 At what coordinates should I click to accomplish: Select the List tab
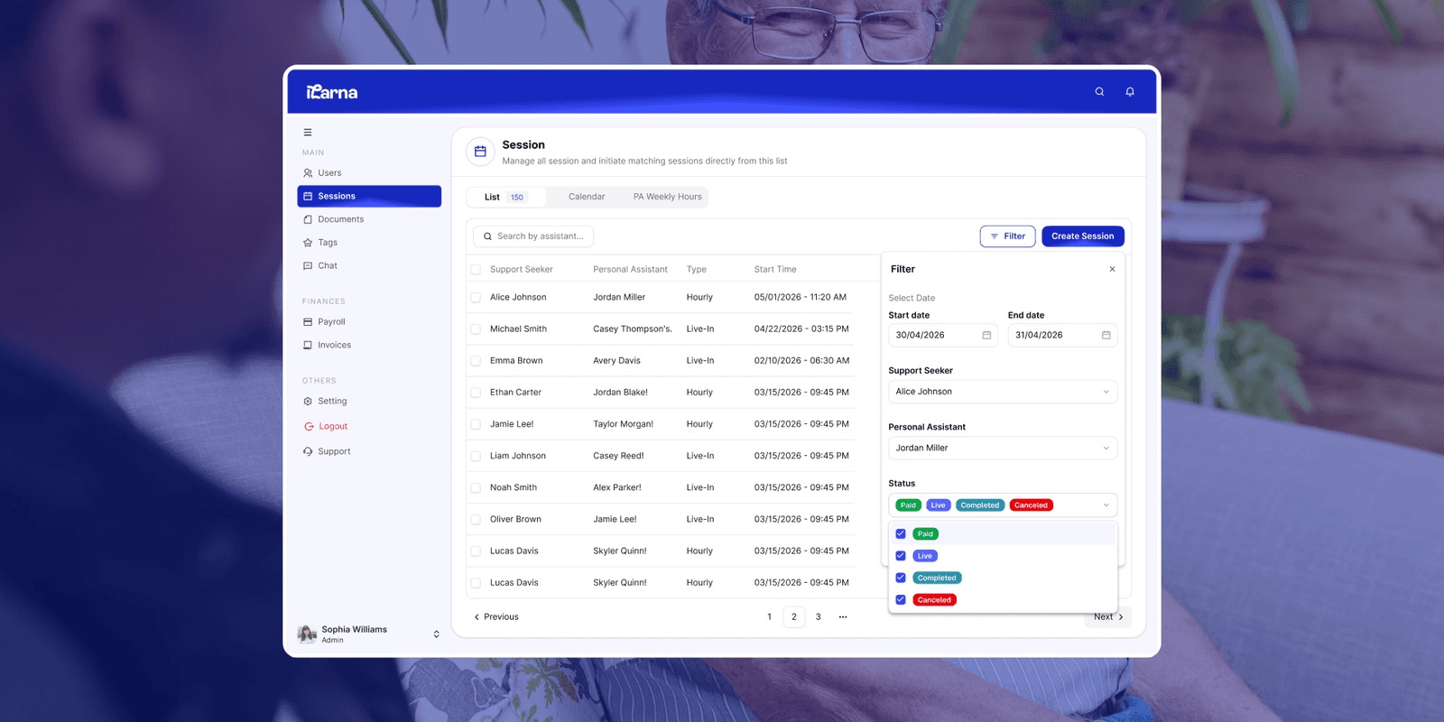coord(505,197)
